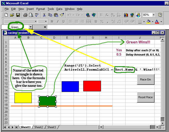
Task: Click the fill color paint bucket
Action: pyautogui.click(x=148, y=22)
